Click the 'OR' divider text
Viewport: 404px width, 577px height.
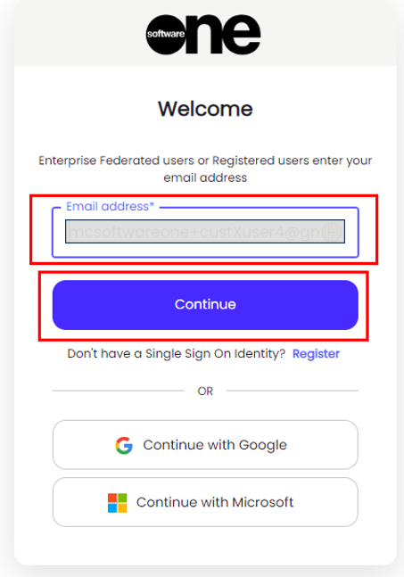click(205, 391)
